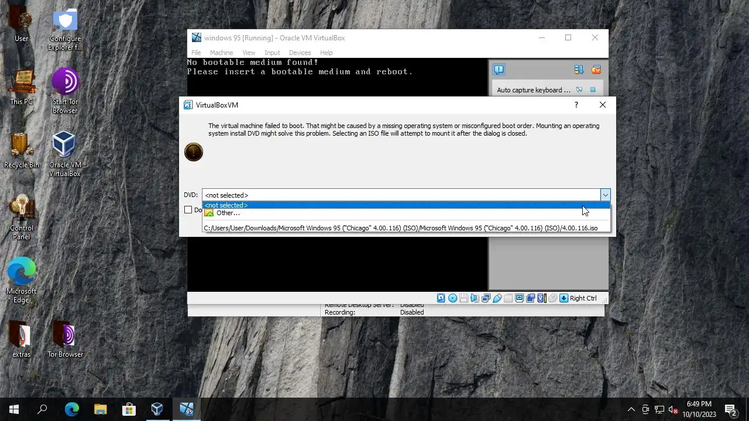Open the View menu
Viewport: 749px width, 421px height.
click(x=249, y=53)
